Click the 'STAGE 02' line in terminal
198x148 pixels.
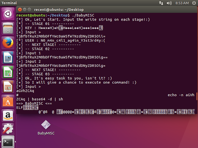tap(45, 49)
